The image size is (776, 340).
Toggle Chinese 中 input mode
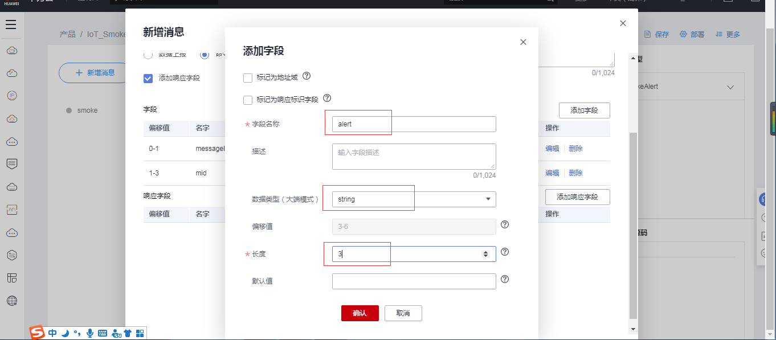(x=52, y=333)
